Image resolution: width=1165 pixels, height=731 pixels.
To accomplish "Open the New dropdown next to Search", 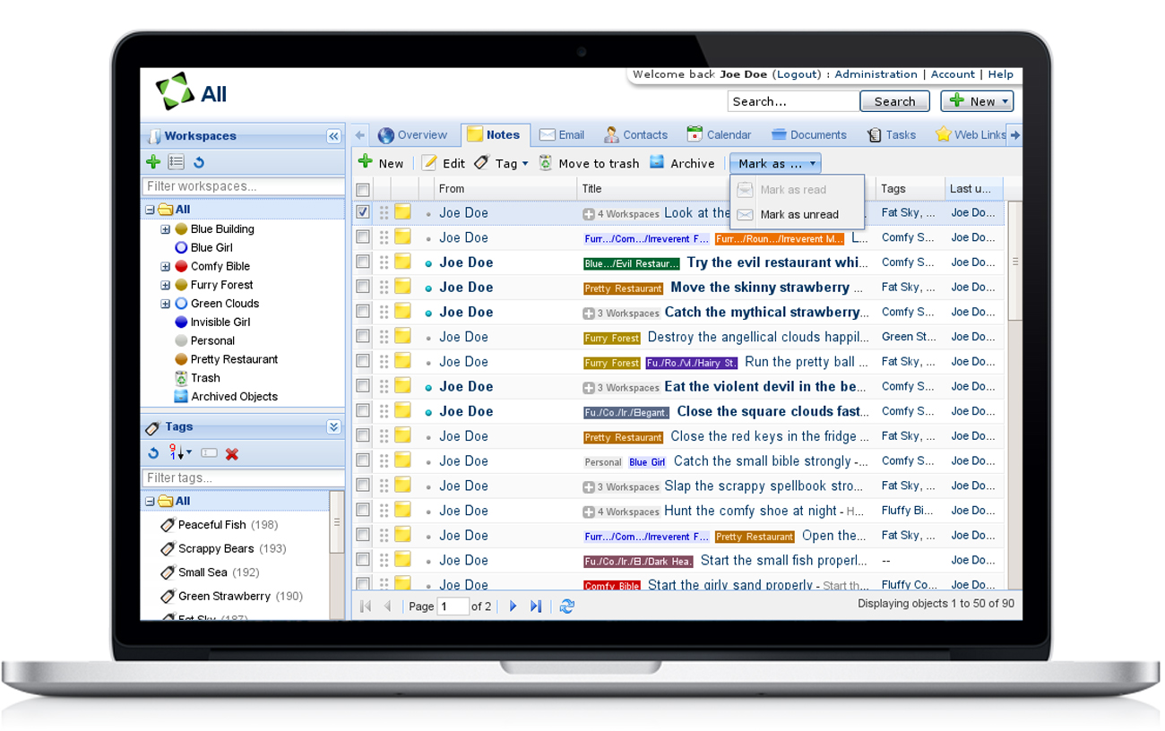I will (977, 101).
